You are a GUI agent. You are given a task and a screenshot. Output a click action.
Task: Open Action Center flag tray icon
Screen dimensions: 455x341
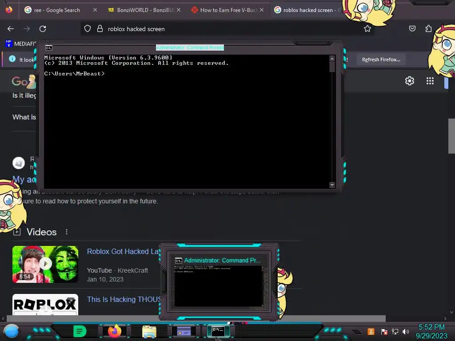[x=384, y=331]
